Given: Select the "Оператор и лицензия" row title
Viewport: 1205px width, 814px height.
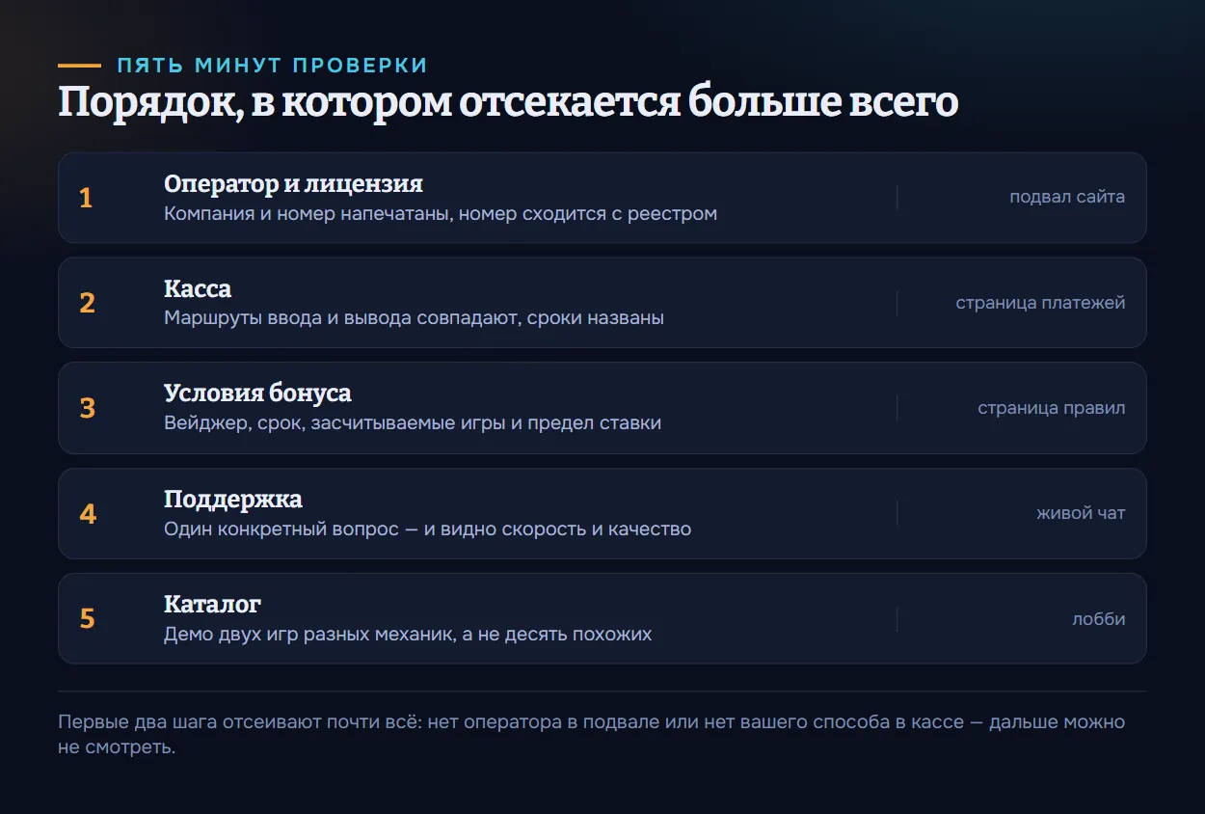Looking at the screenshot, I should [x=293, y=183].
